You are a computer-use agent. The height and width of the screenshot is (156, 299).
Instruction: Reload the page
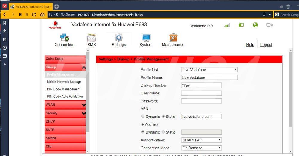coord(34,14)
